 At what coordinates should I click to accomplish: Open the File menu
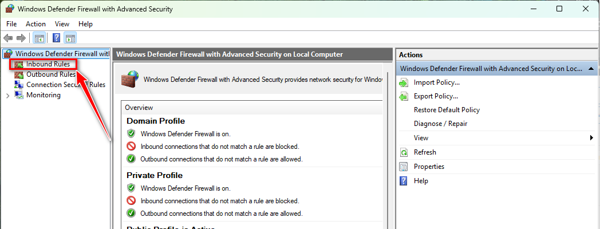11,24
